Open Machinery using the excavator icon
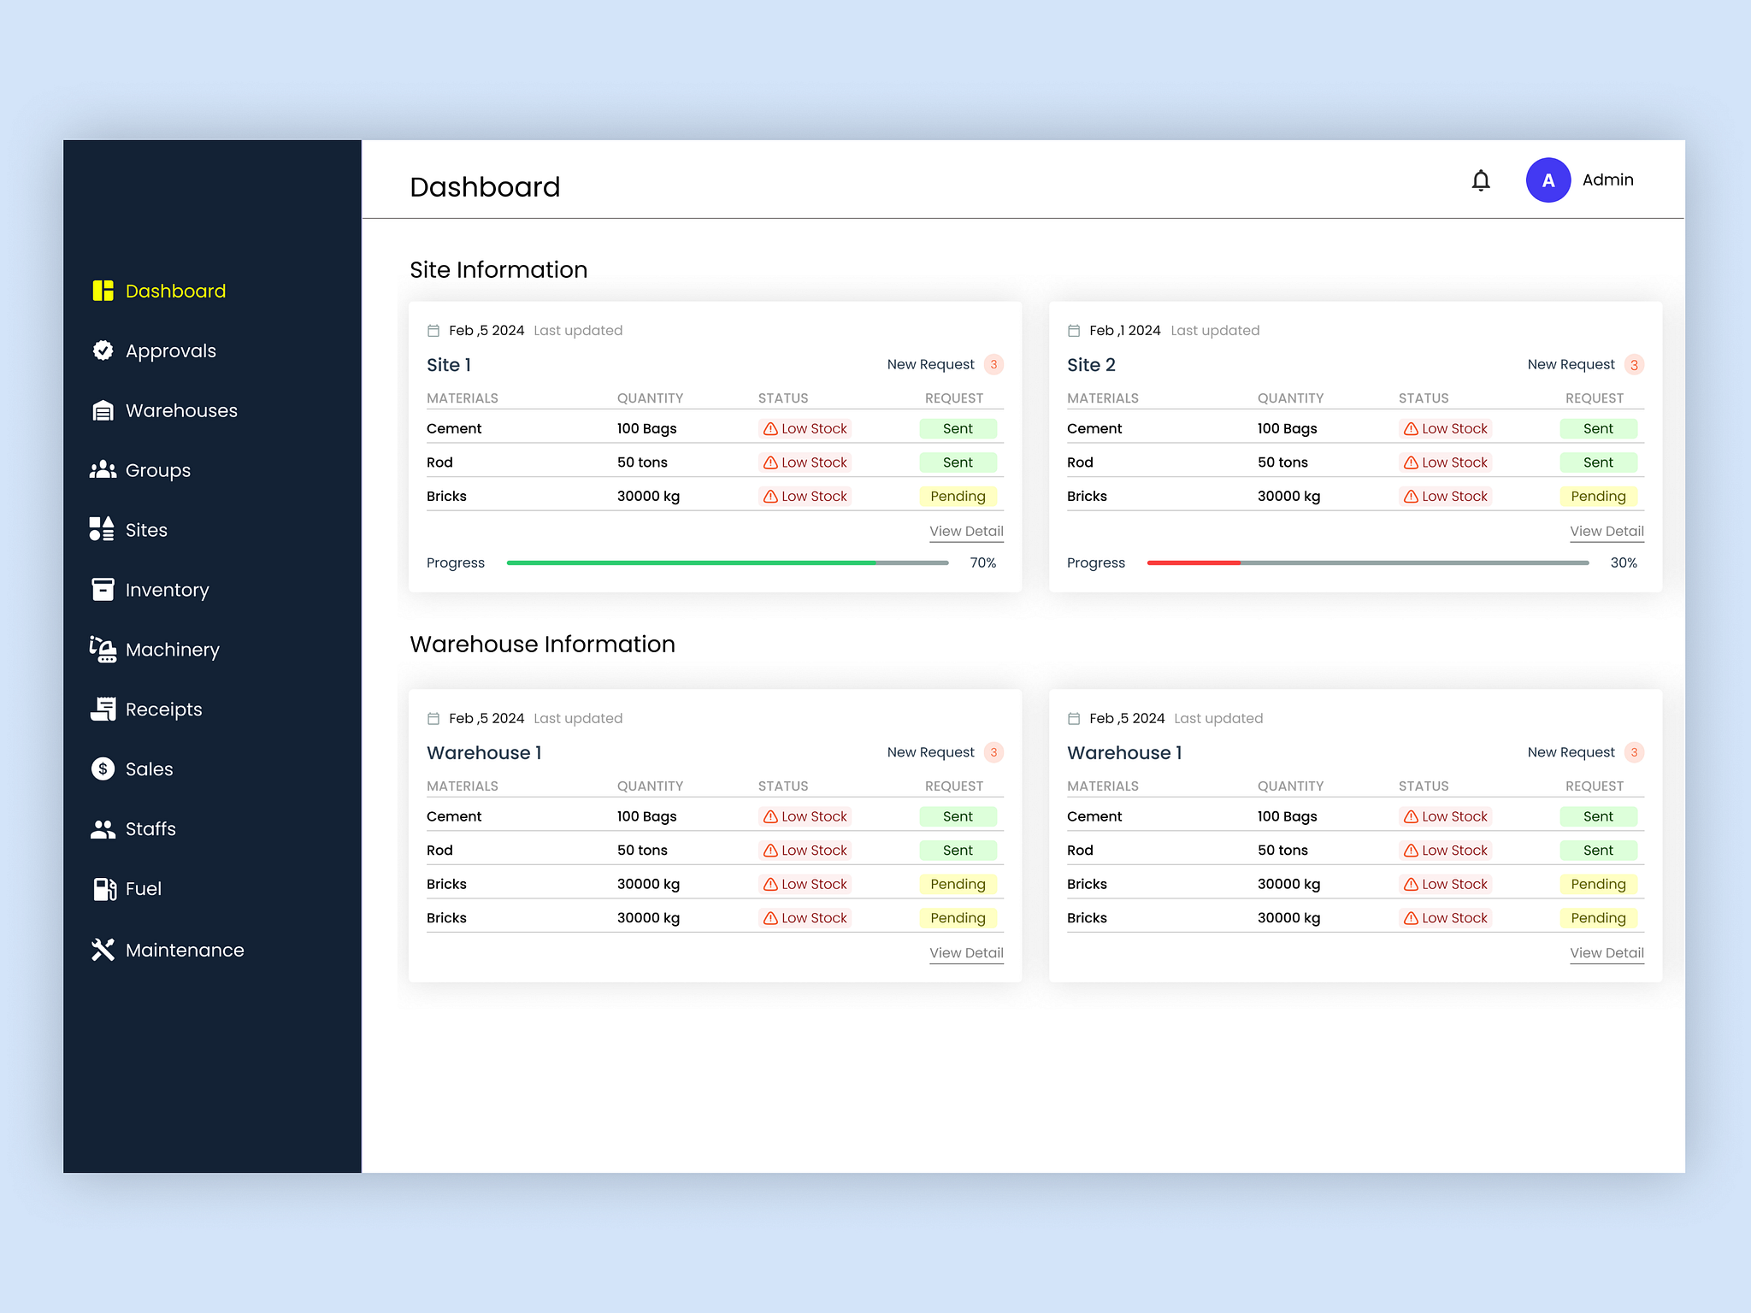The width and height of the screenshot is (1751, 1313). click(x=103, y=650)
